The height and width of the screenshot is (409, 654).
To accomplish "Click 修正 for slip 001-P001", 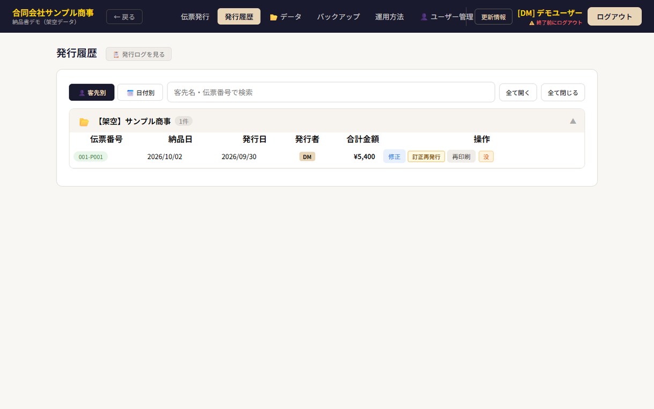I will coord(395,157).
